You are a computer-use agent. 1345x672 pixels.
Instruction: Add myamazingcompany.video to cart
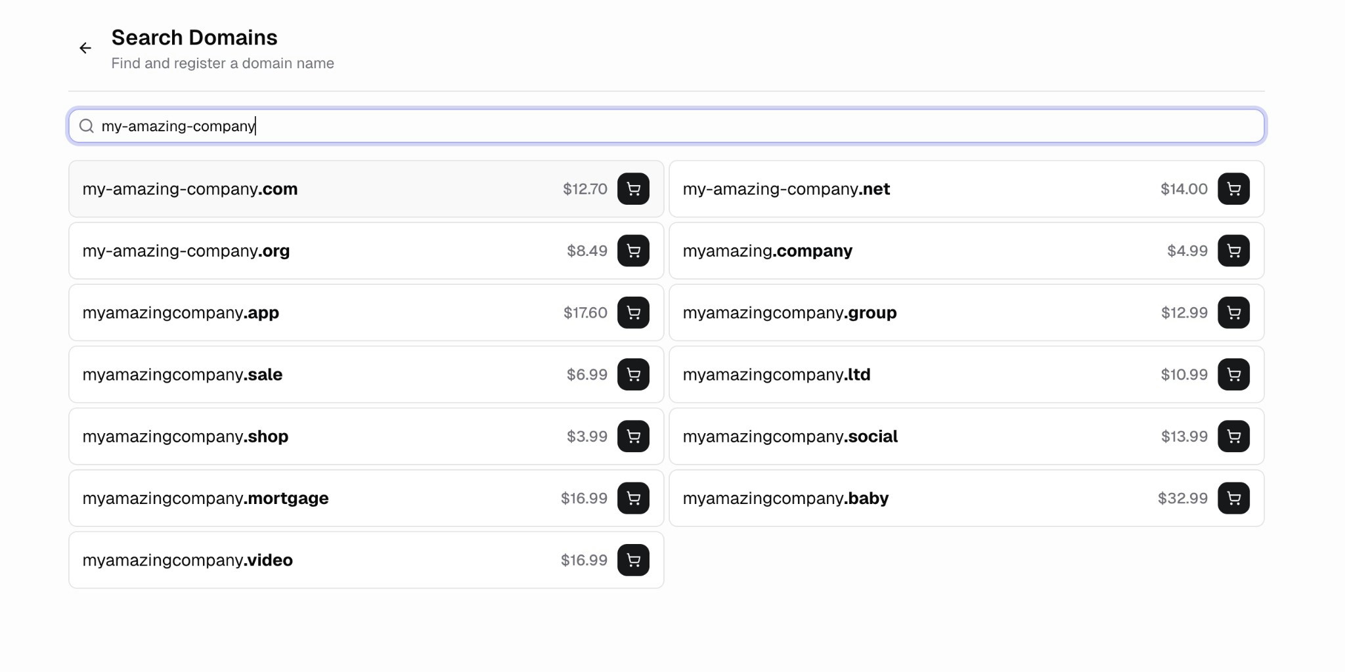tap(632, 560)
